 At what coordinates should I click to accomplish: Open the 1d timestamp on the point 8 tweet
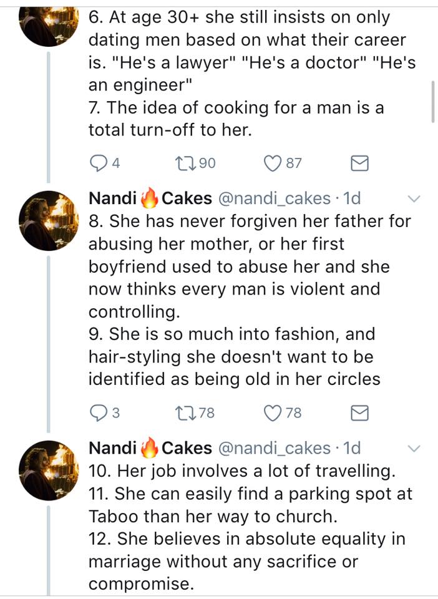[352, 198]
